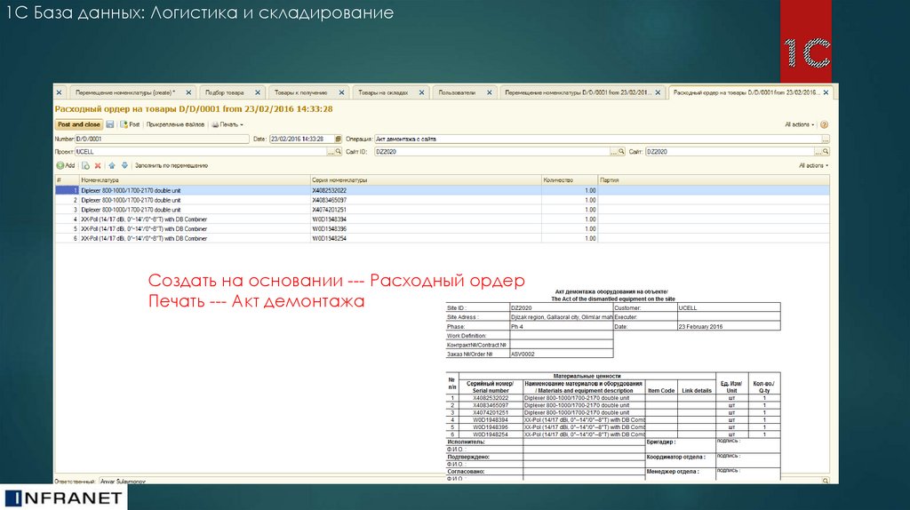Open the Печать dropdown menu
The width and height of the screenshot is (910, 510).
point(227,124)
